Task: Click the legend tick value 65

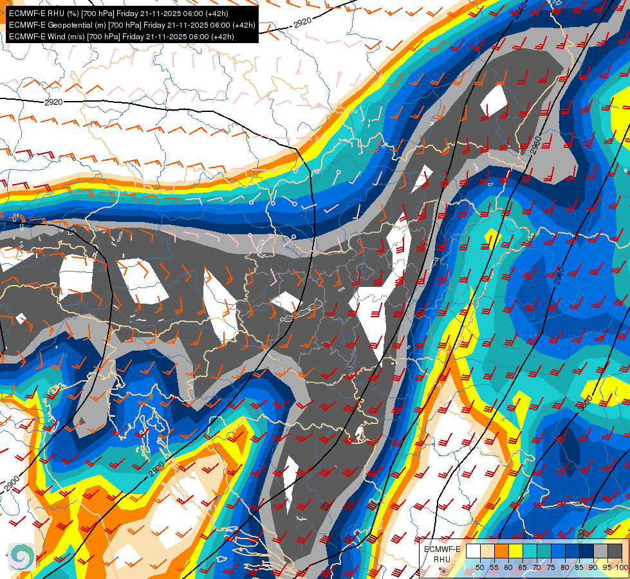Action: 523,567
